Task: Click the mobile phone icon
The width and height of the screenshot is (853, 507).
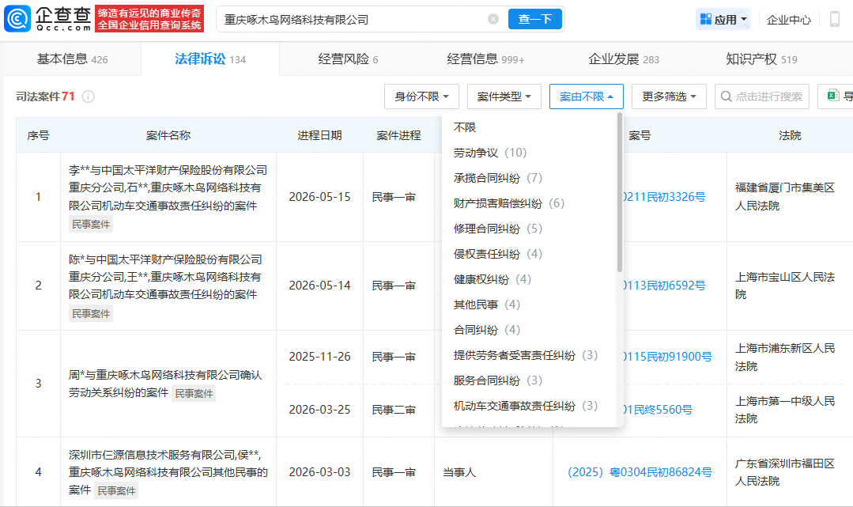Action: (x=835, y=19)
